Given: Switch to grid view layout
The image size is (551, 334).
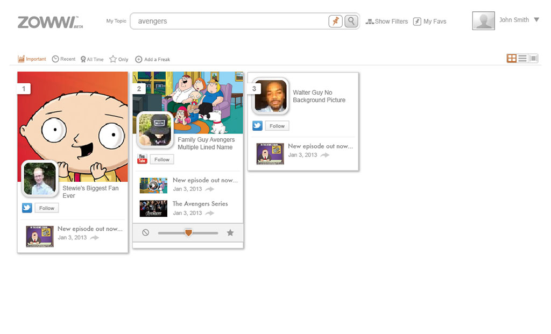Looking at the screenshot, I should (512, 58).
